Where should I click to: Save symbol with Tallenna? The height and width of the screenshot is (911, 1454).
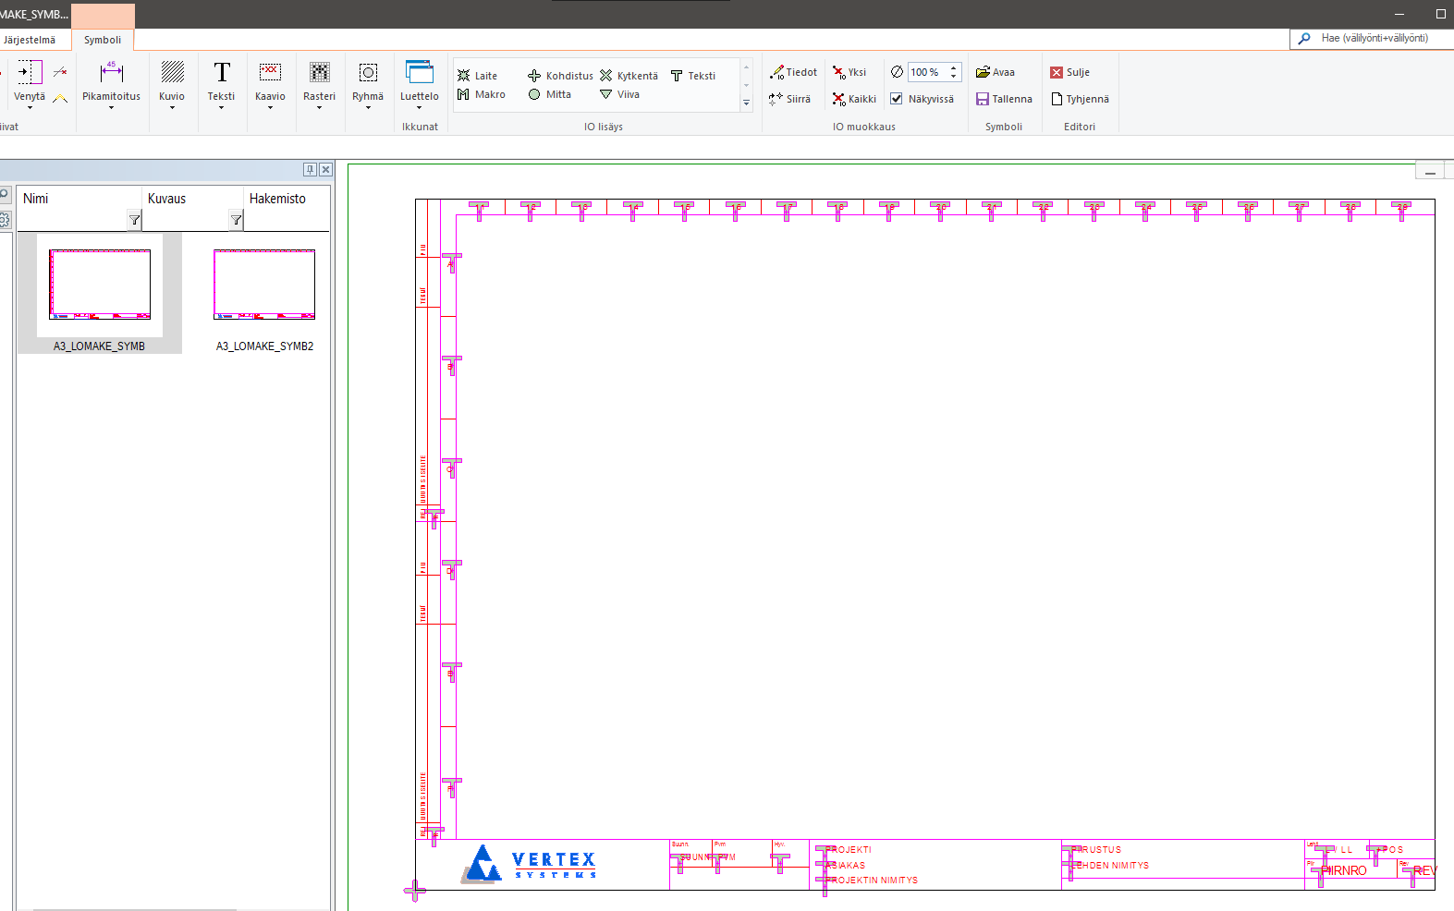click(x=1004, y=99)
